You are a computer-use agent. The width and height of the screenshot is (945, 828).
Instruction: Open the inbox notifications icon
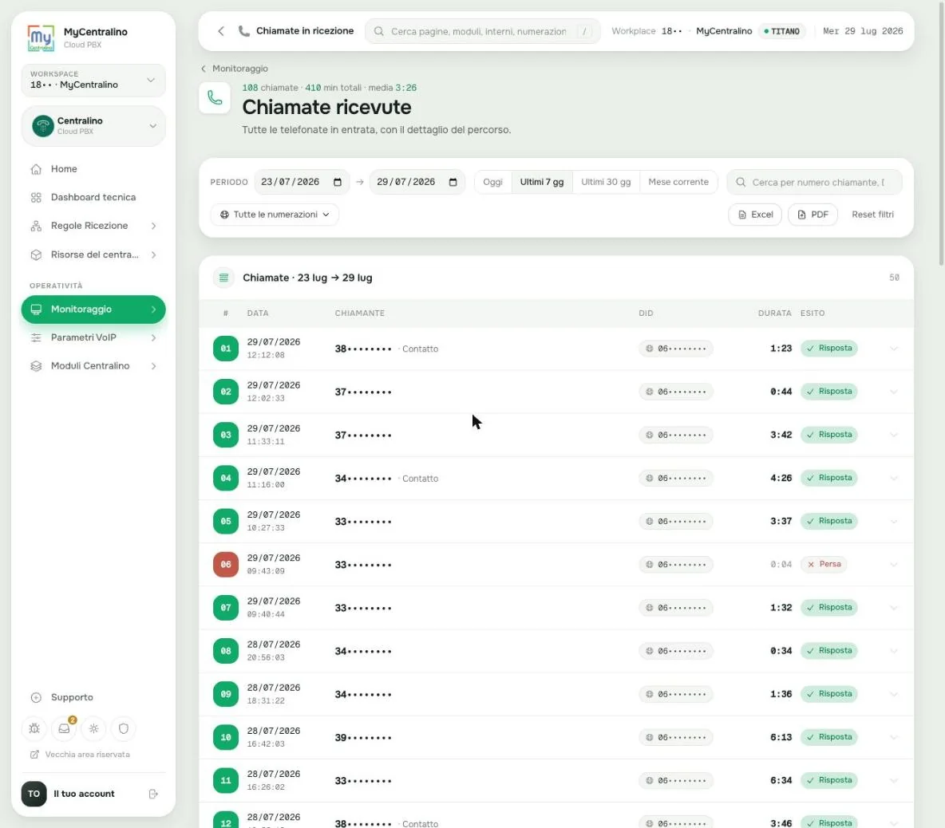click(x=64, y=728)
